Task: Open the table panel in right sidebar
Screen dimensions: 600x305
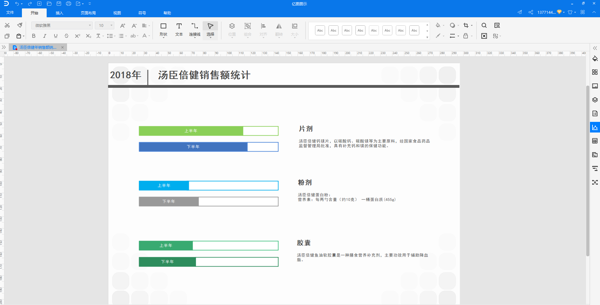Action: click(595, 141)
